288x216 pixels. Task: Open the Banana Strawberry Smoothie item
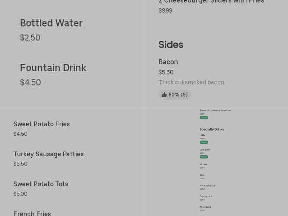point(215,111)
